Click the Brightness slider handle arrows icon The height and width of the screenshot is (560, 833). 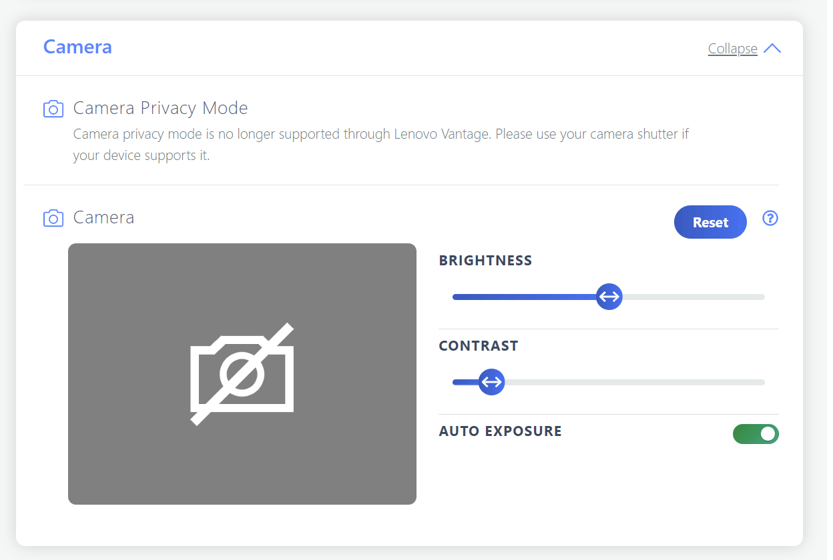pos(609,297)
